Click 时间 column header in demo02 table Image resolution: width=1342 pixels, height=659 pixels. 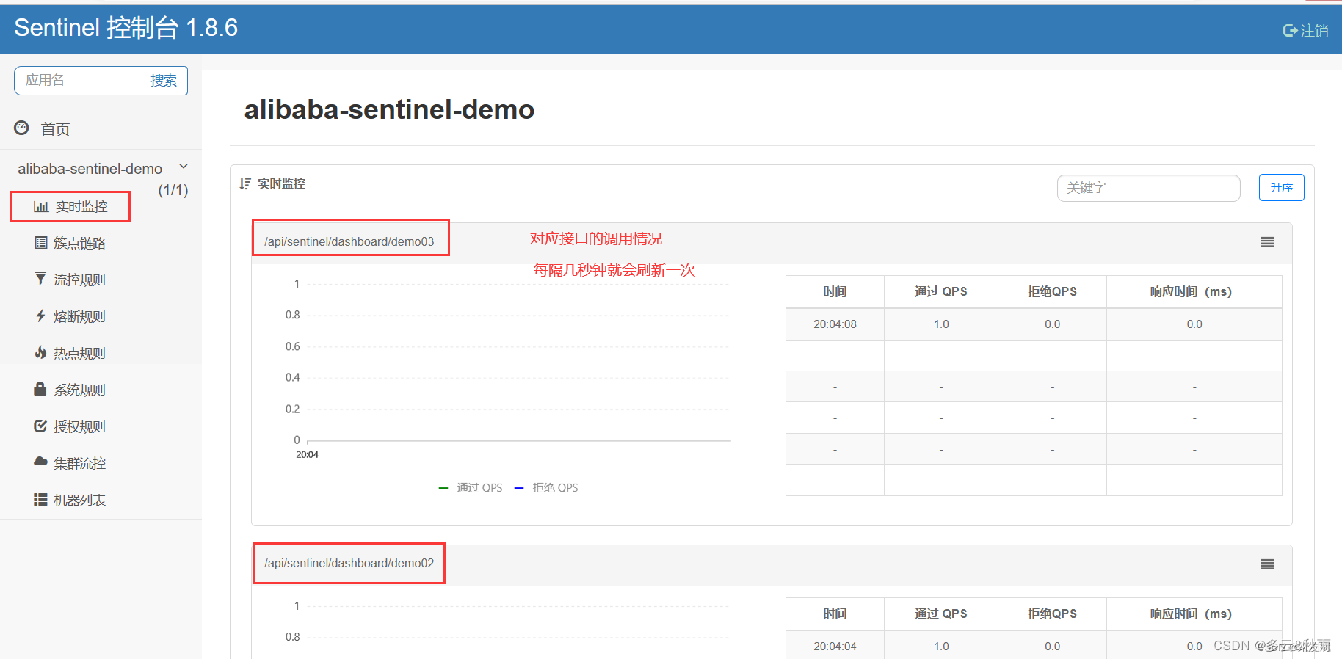[835, 614]
